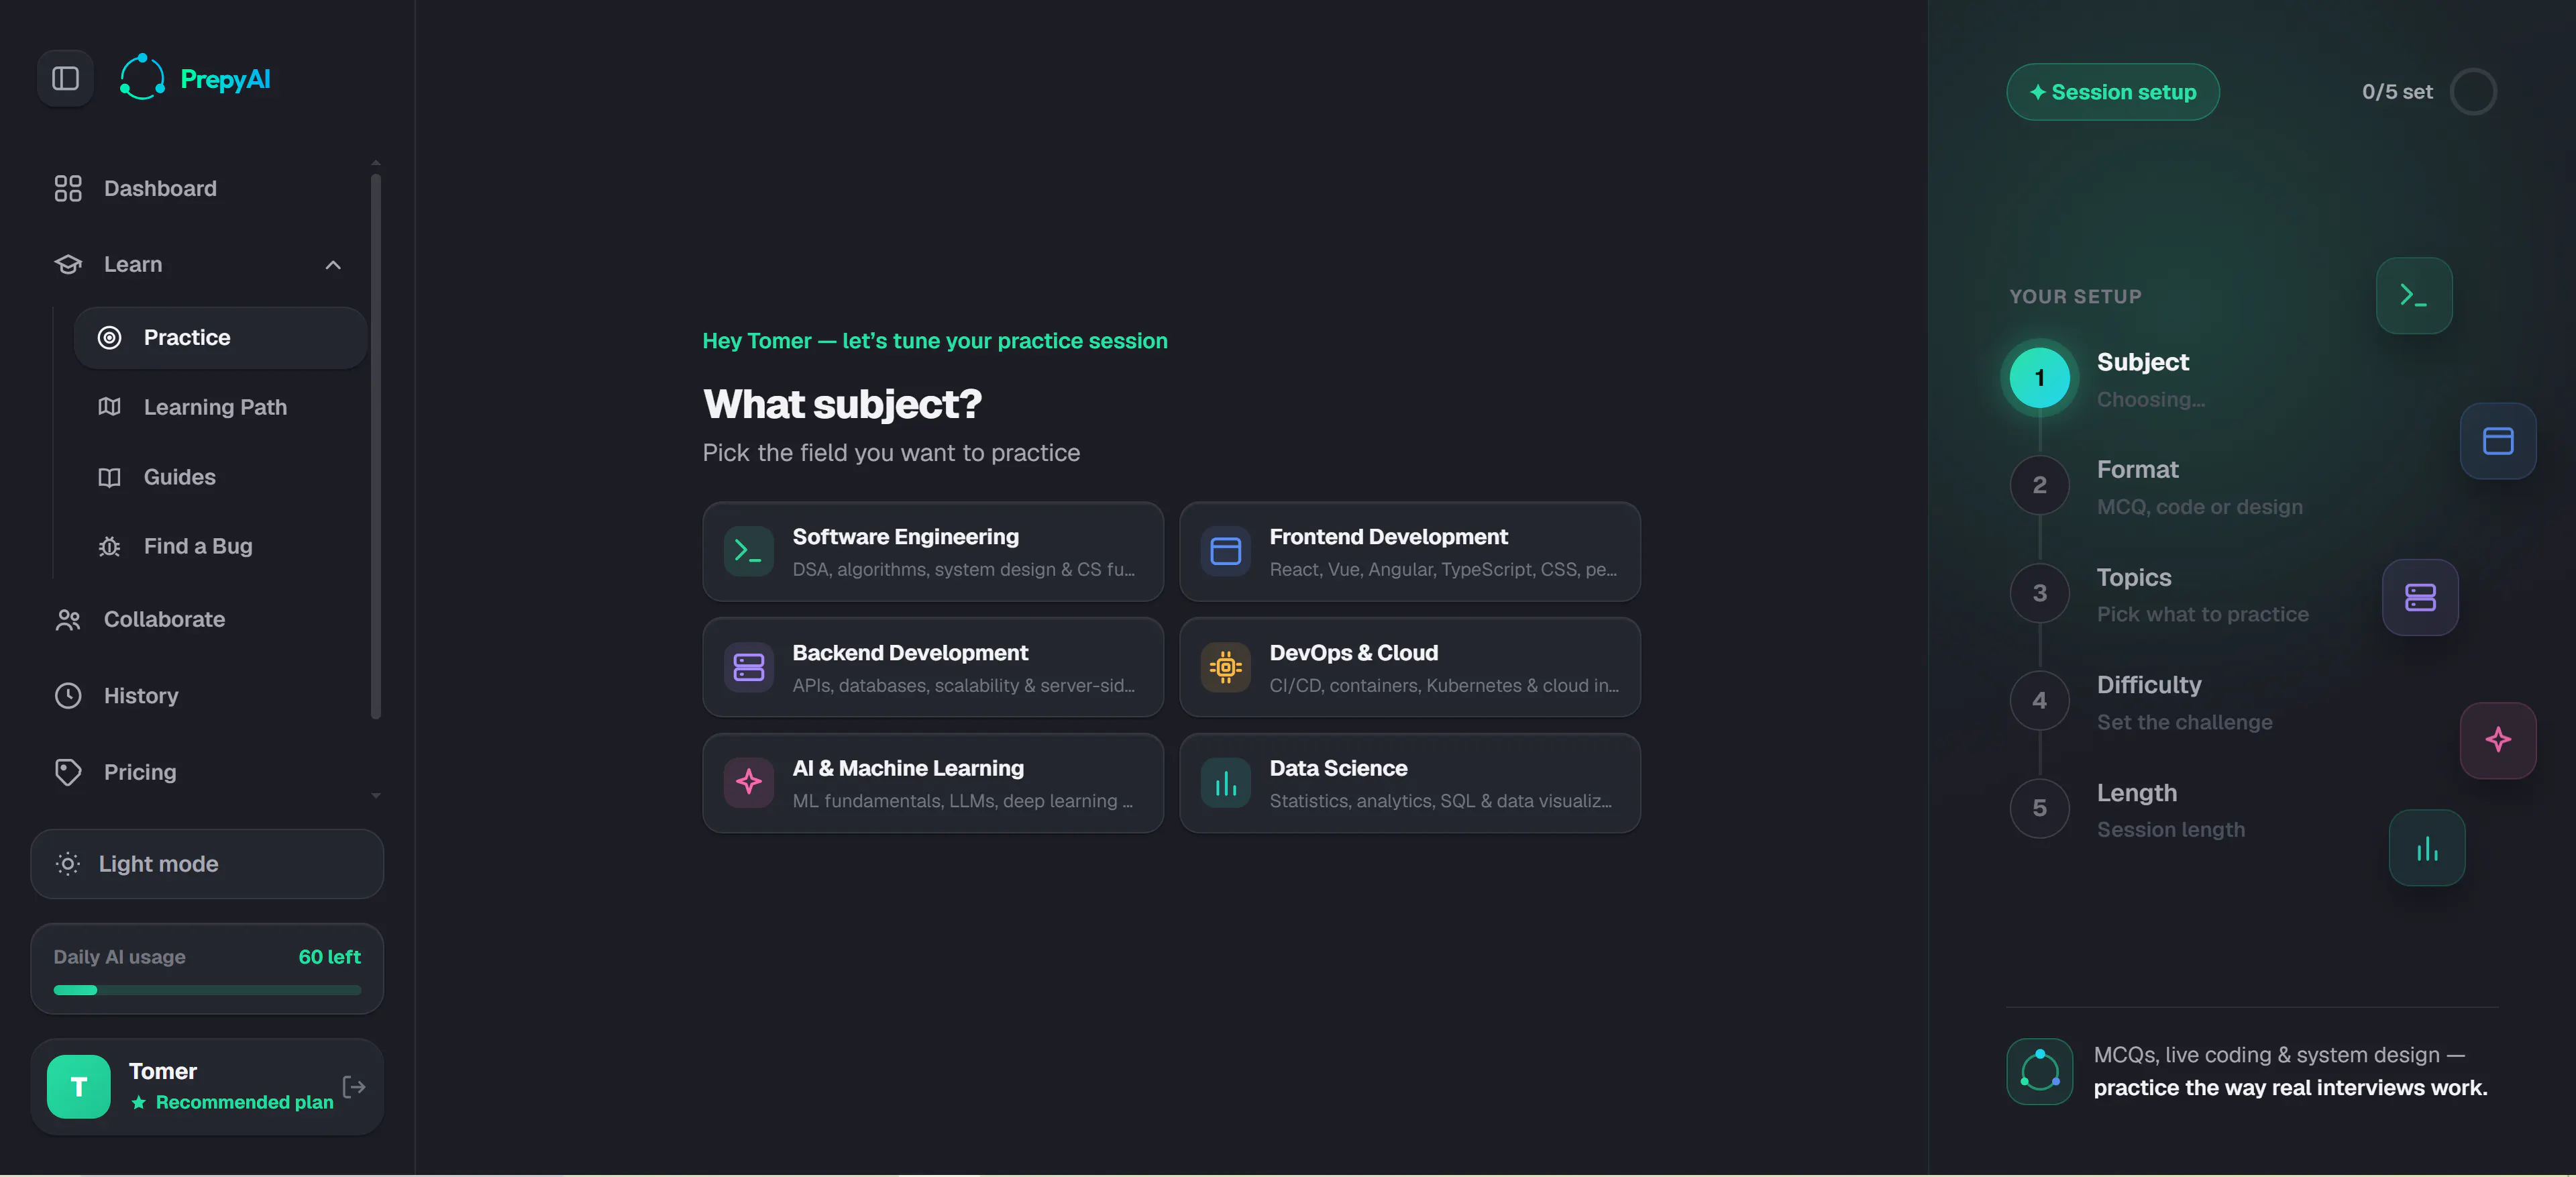Screen dimensions: 2576x1177
Task: Click the Learning Path map icon
Action: pyautogui.click(x=109, y=407)
